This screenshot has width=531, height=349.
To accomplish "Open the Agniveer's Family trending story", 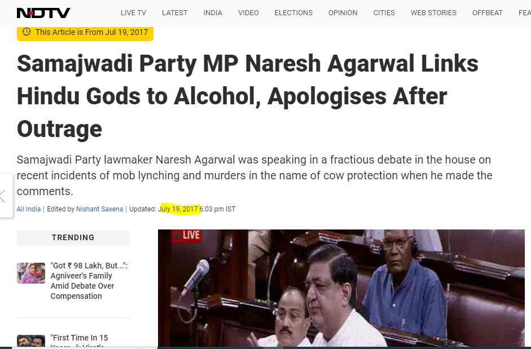I will click(89, 281).
